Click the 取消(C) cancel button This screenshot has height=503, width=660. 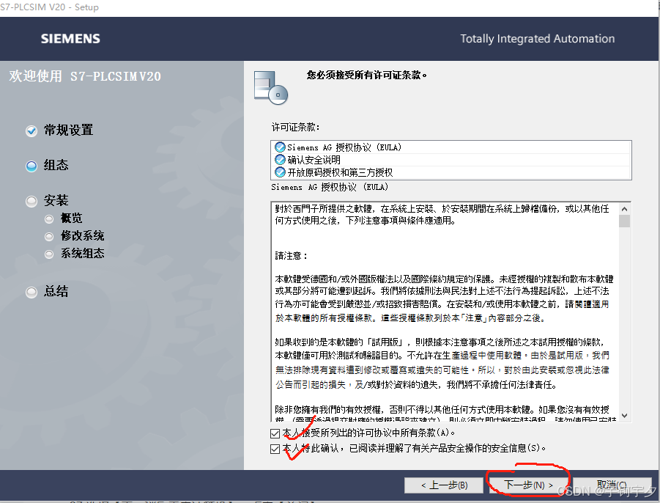612,485
